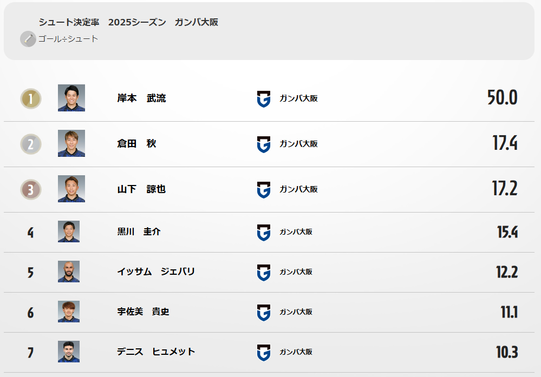541x377 pixels.
Task: Select the photo of デニス ヒュメット
Action: pyautogui.click(x=69, y=352)
